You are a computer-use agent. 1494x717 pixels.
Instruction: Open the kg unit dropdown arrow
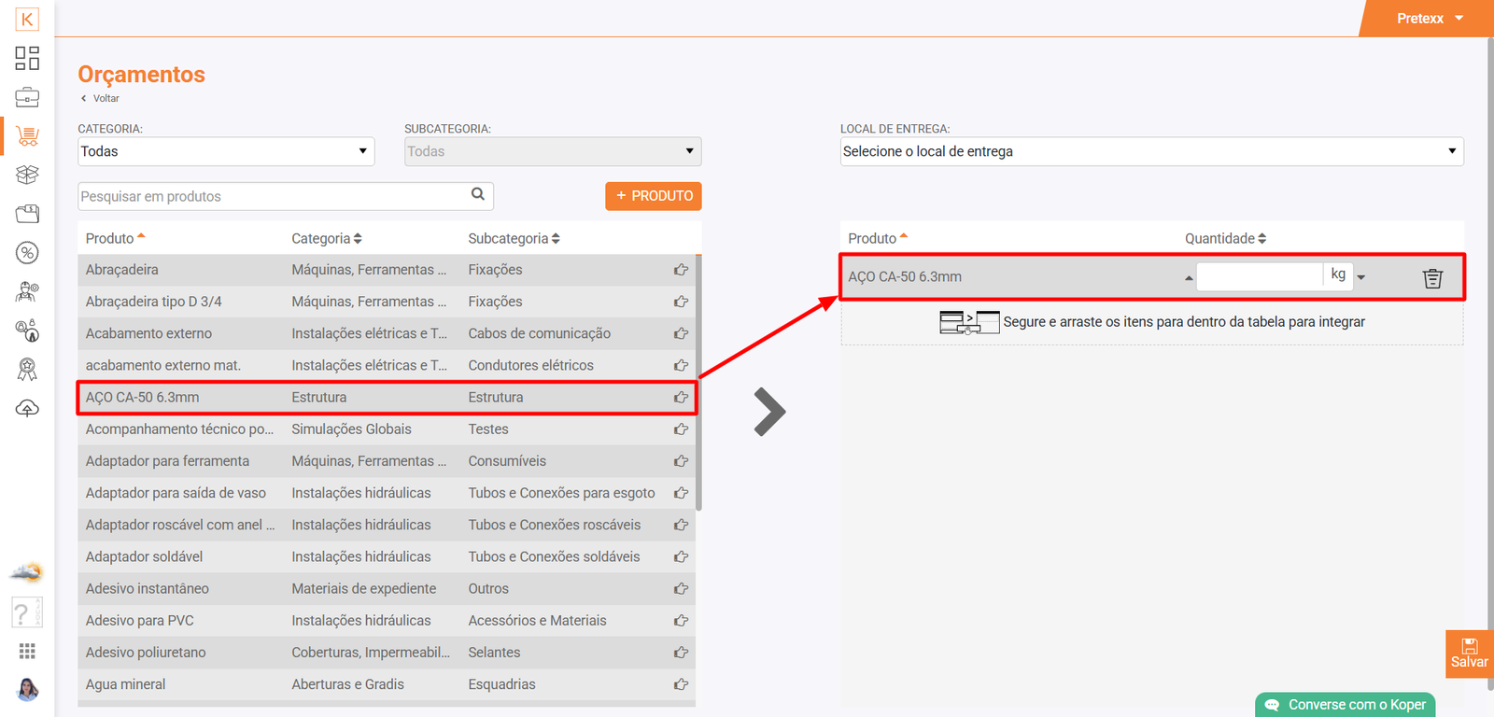tap(1361, 277)
